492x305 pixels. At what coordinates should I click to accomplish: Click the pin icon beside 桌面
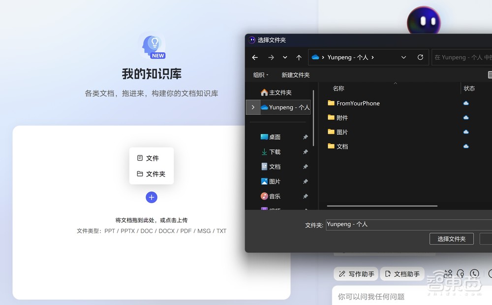306,138
